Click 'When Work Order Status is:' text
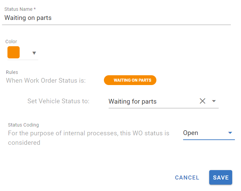Screen dimensions: 241x191 [x=46, y=81]
